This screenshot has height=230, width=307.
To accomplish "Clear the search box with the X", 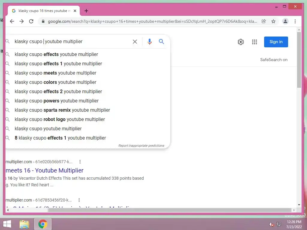I will pos(135,41).
